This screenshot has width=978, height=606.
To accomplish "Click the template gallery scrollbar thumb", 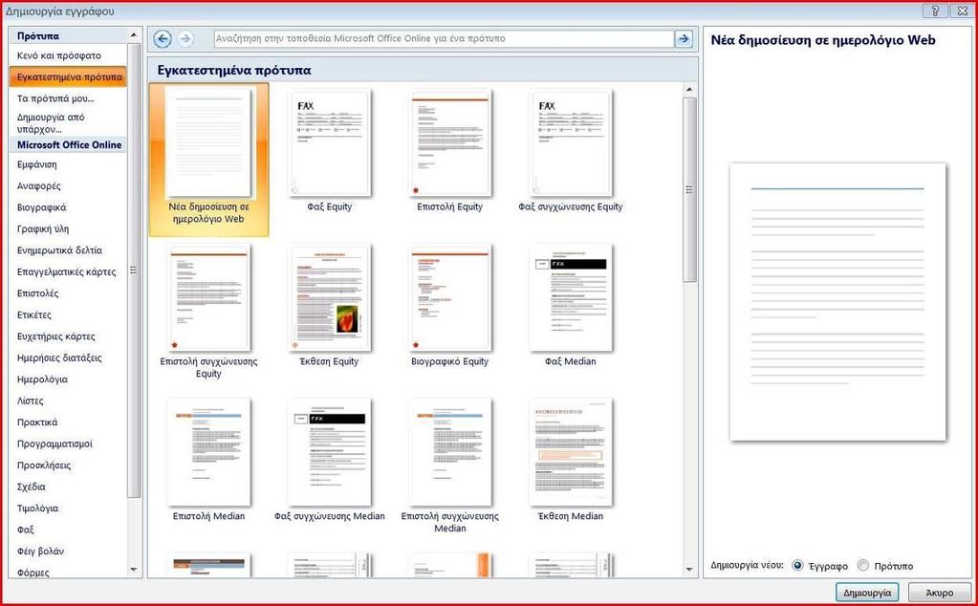I will 689,189.
